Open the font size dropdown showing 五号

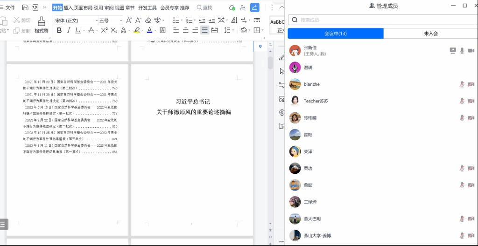111,20
